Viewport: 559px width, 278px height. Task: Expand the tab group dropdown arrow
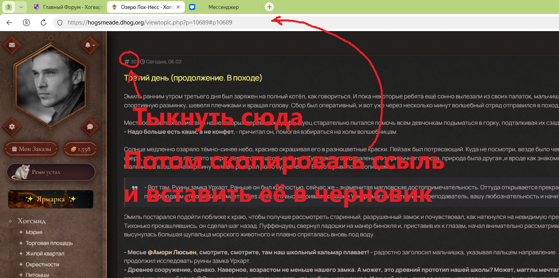21,7
